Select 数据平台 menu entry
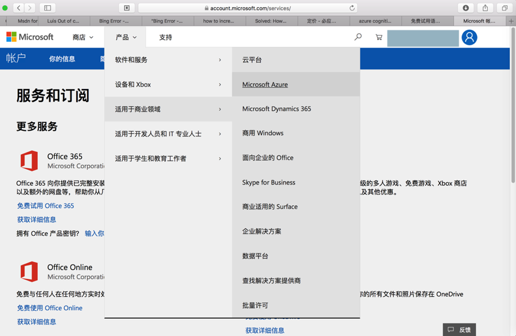 point(296,256)
